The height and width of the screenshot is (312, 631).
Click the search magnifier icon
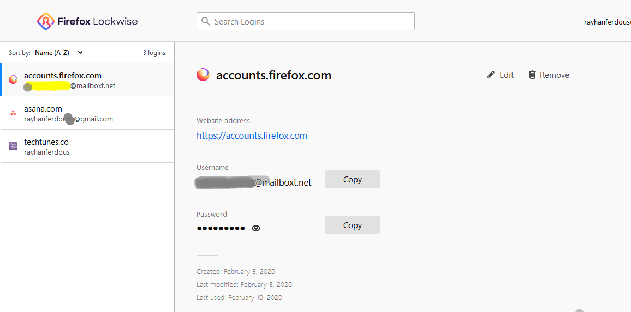(206, 21)
